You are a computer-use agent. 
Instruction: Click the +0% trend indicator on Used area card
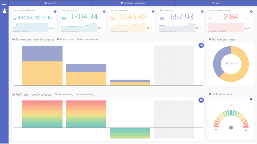click(52, 28)
